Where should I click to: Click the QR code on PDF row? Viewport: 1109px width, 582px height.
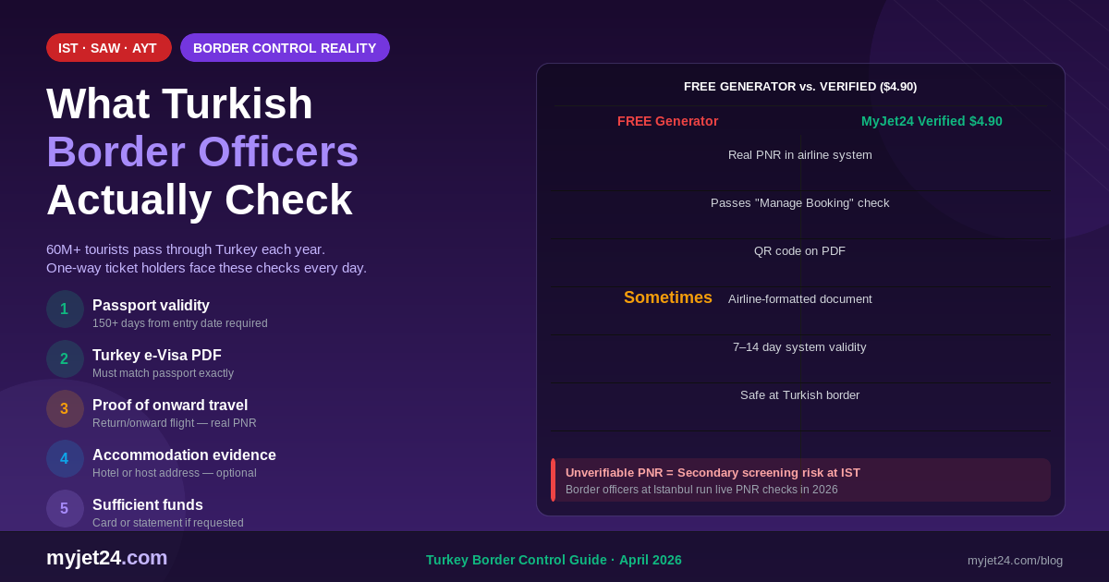coord(799,251)
